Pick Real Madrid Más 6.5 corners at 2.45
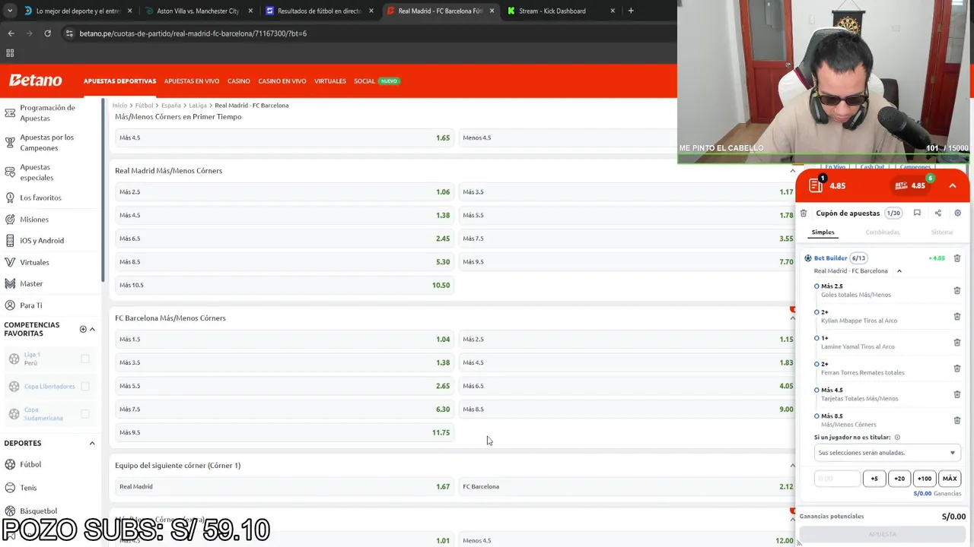The height and width of the screenshot is (547, 974). (285, 239)
